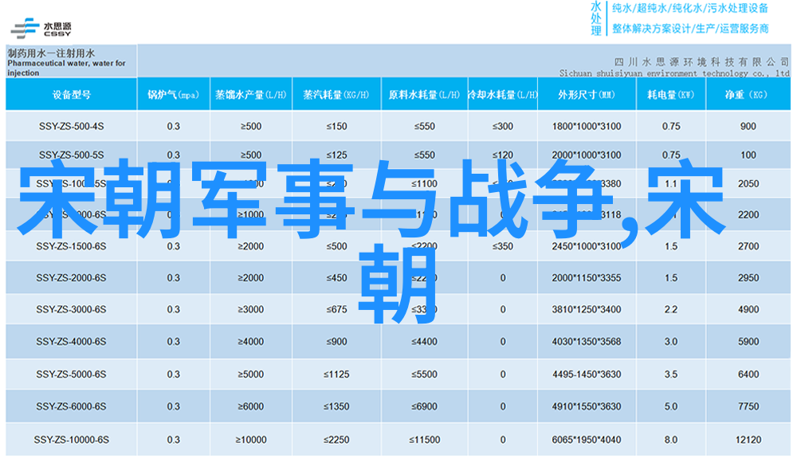Viewport: 797px width, 463px height.
Task: Click the 制药用水一注射用水 title
Action: (x=51, y=53)
